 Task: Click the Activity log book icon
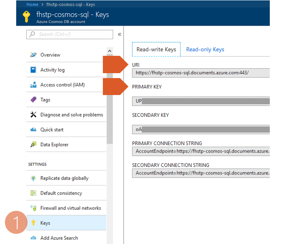(x=33, y=70)
